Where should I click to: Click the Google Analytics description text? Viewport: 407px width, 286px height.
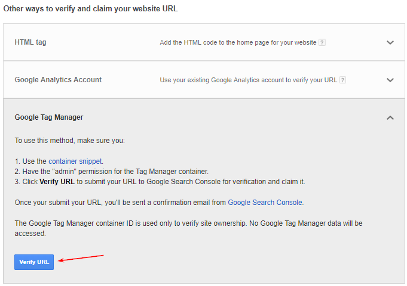point(249,80)
